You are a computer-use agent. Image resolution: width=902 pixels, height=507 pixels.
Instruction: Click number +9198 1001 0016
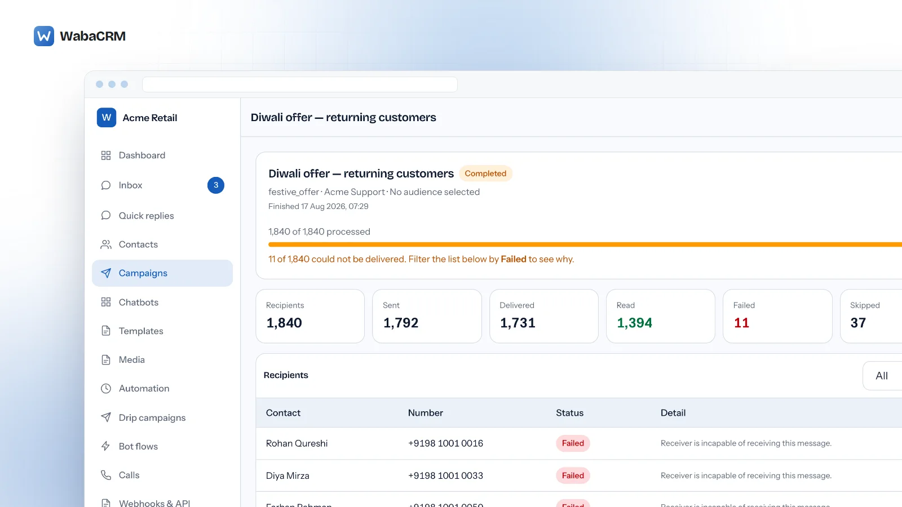tap(445, 443)
